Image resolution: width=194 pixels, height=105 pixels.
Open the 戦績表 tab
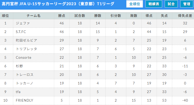[154, 4]
